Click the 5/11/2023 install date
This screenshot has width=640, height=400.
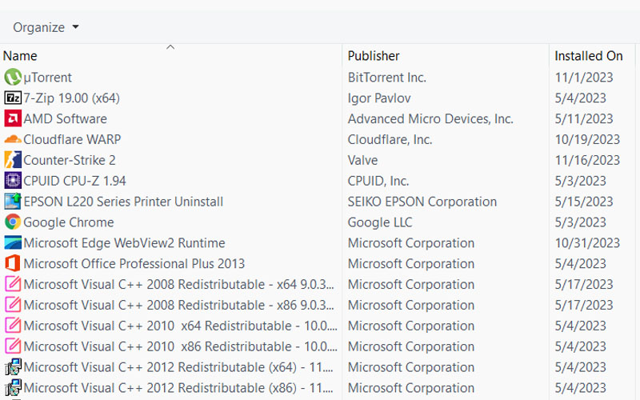coord(584,118)
